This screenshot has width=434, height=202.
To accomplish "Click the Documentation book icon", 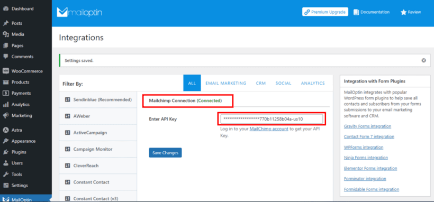I will click(356, 12).
